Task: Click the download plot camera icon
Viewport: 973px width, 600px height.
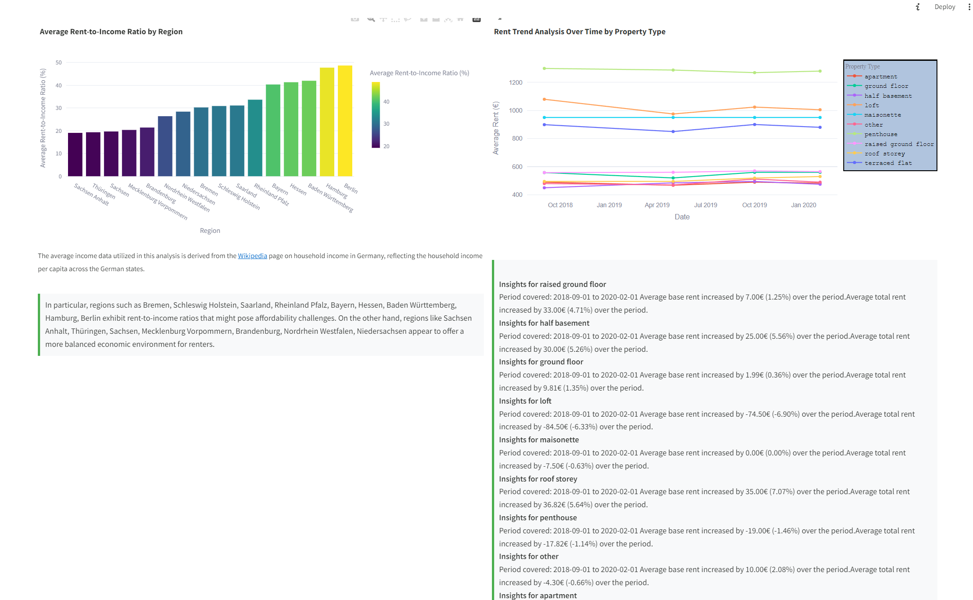Action: (355, 19)
